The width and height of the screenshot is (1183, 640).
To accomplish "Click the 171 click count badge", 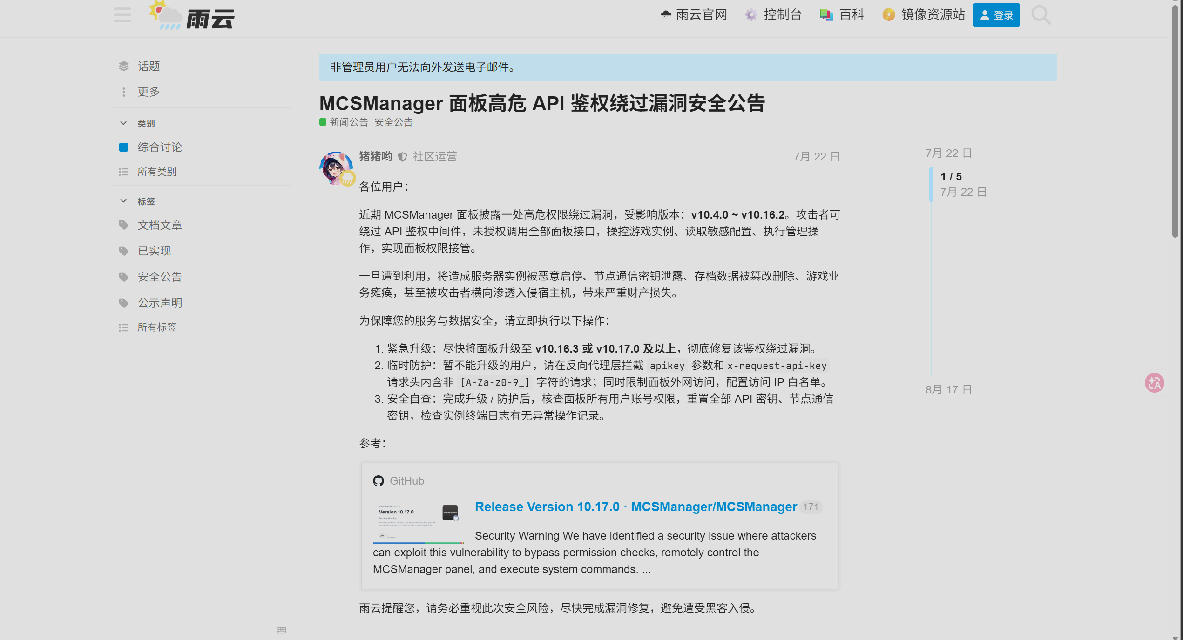I will [x=811, y=507].
